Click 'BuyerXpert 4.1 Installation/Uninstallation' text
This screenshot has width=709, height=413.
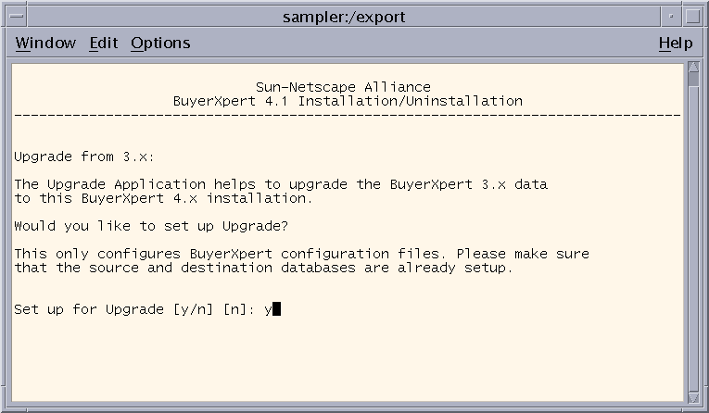pyautogui.click(x=348, y=101)
